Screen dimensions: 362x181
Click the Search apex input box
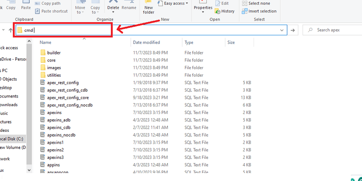[x=334, y=30]
